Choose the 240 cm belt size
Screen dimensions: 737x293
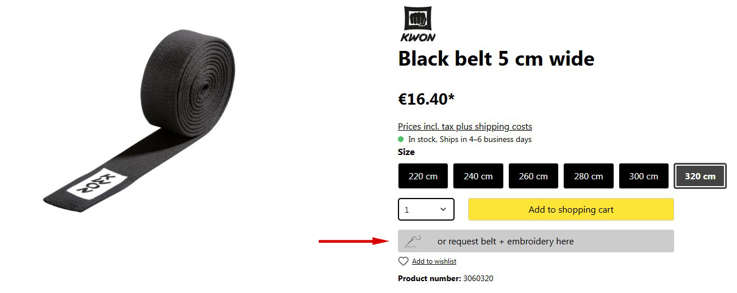[478, 176]
